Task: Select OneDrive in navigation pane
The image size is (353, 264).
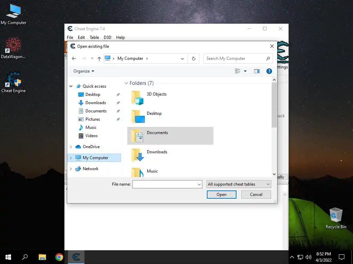Action: (x=91, y=147)
